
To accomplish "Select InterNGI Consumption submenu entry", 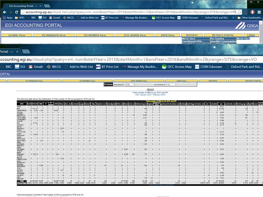I will coord(223,41).
